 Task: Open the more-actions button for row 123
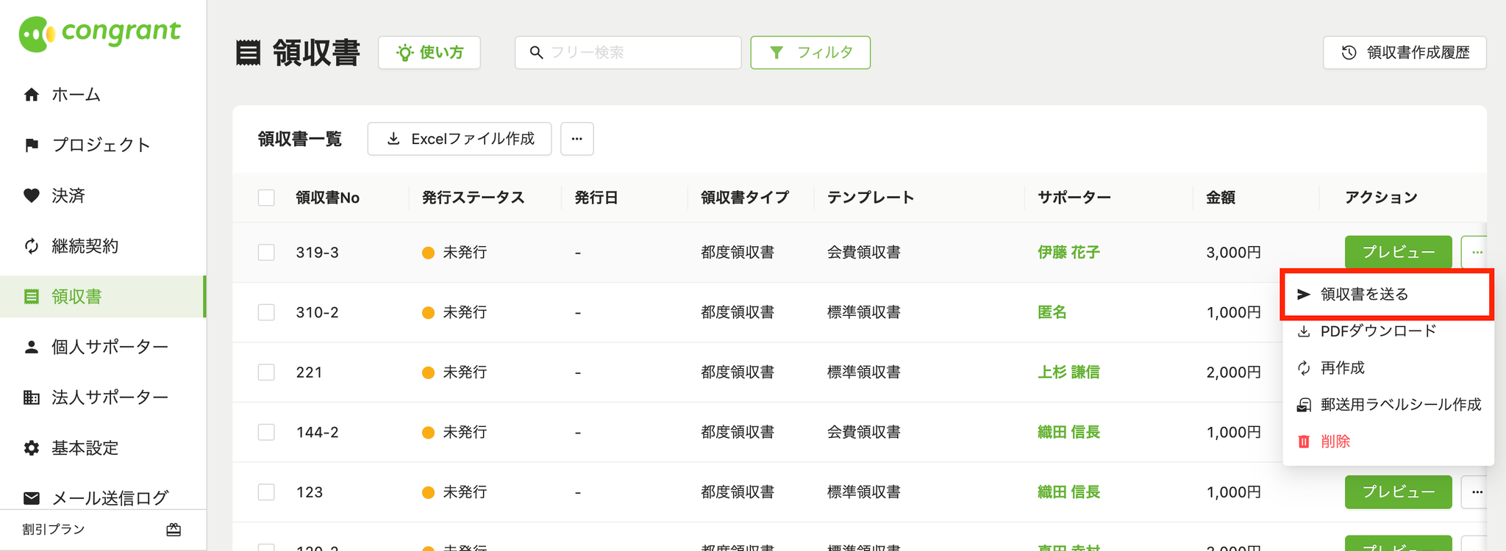click(1476, 492)
